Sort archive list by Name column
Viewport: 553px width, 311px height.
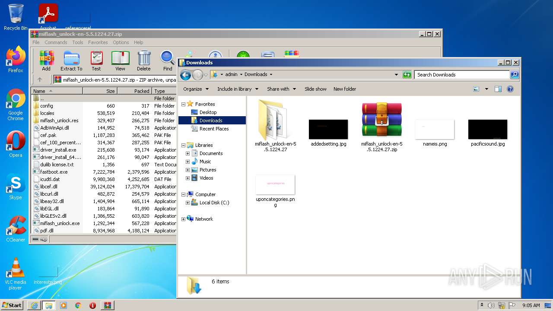tap(57, 91)
